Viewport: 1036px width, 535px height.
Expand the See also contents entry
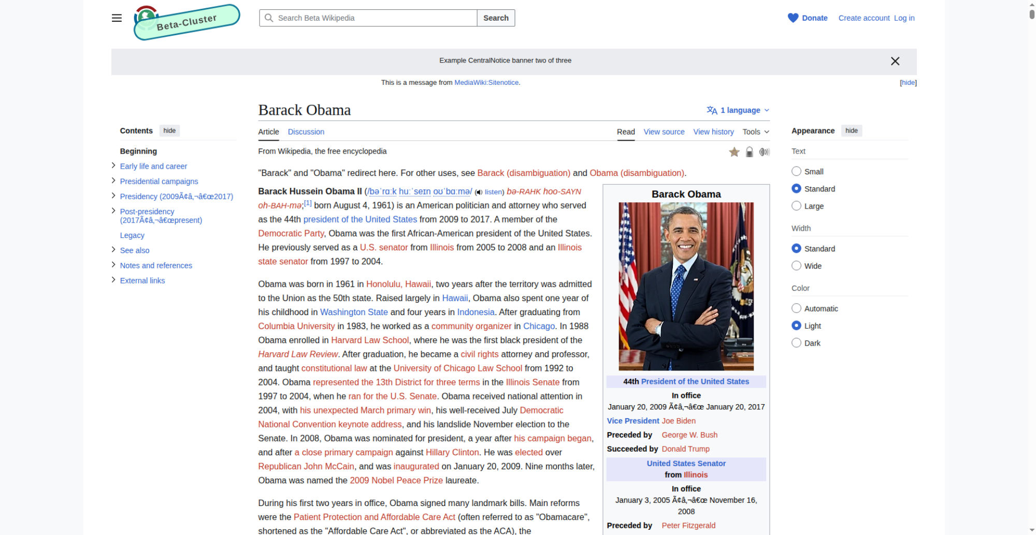pyautogui.click(x=113, y=249)
